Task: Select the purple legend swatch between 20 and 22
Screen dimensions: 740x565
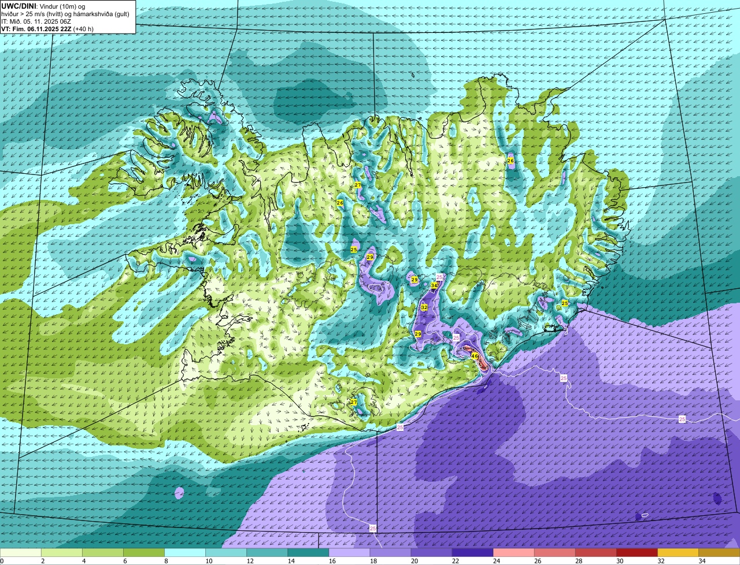Action: [431, 553]
